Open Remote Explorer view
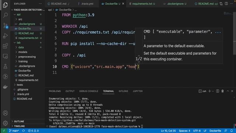 (5, 56)
